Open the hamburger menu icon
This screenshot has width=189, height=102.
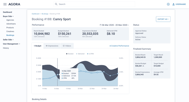point(5,4)
